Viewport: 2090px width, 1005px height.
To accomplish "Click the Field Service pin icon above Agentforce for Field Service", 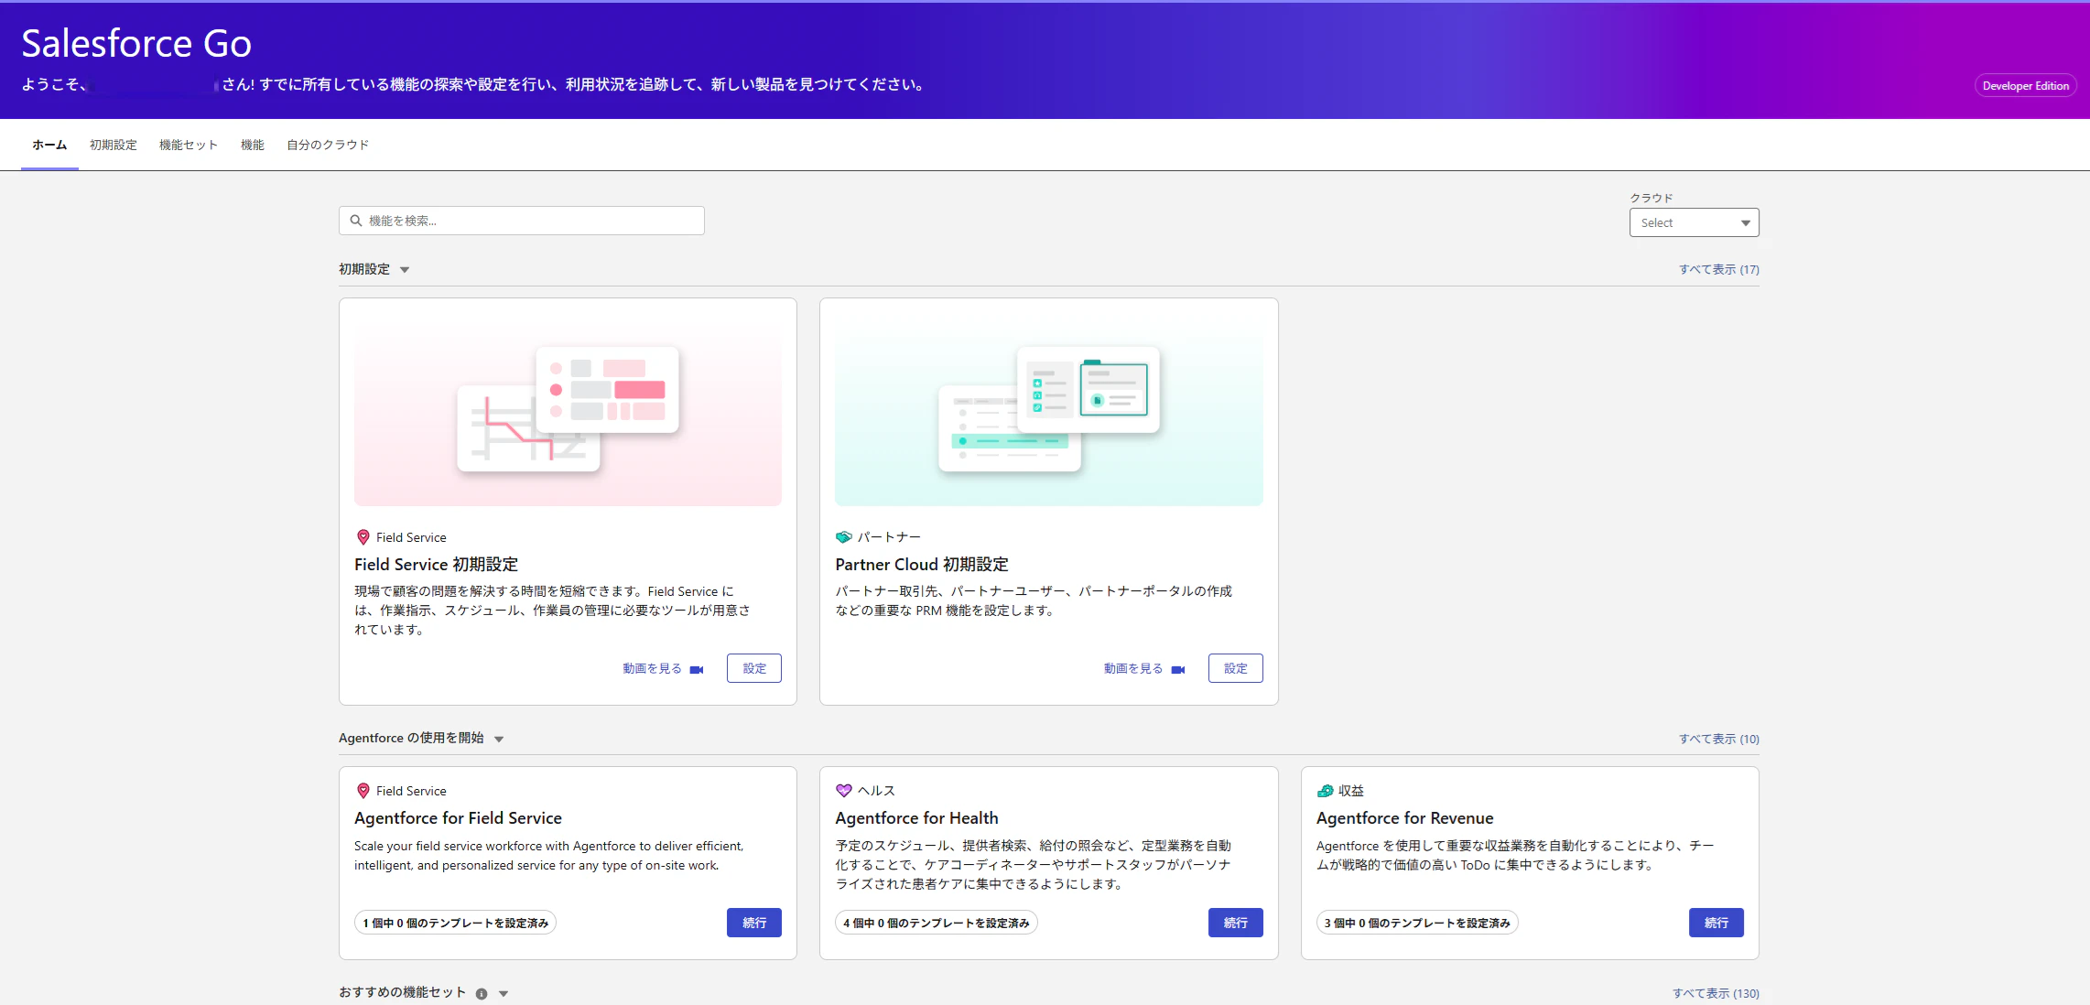I will [x=363, y=791].
